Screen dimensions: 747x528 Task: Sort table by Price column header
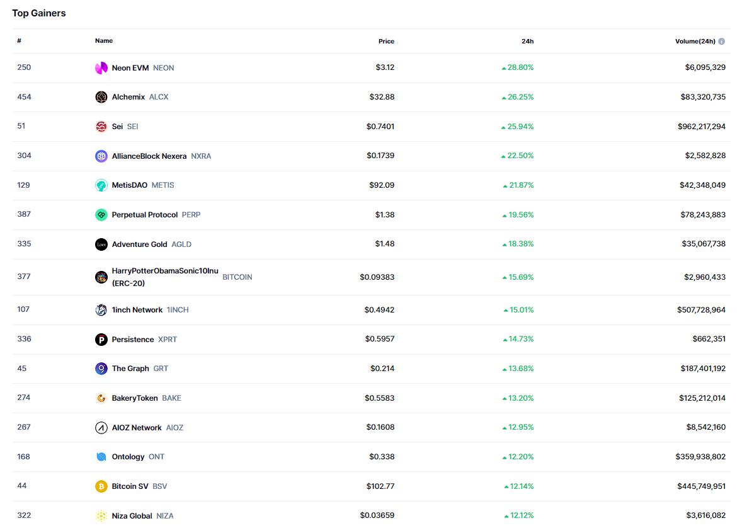[x=386, y=42]
